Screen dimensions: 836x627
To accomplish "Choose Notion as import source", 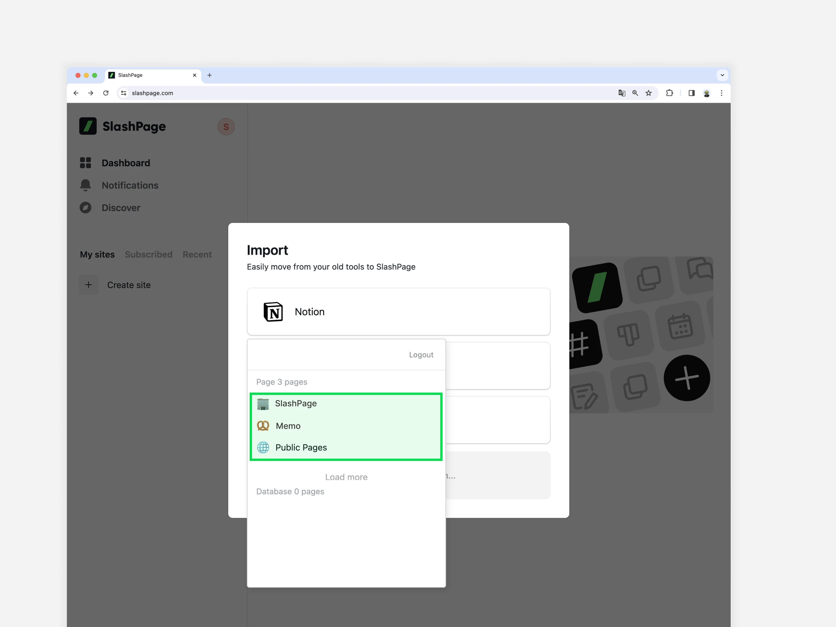I will tap(398, 312).
